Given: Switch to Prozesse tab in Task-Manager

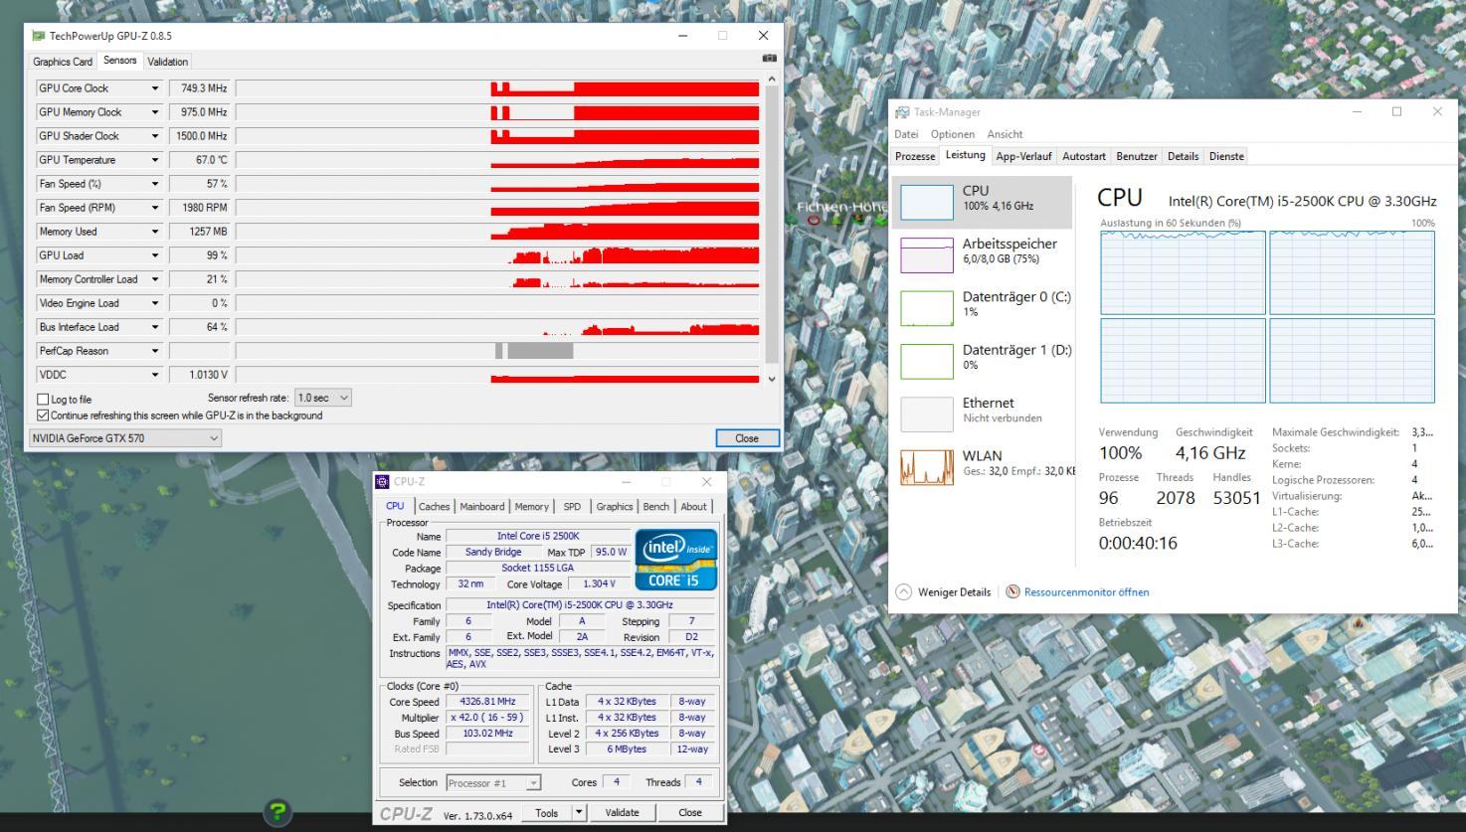Looking at the screenshot, I should click(x=915, y=156).
